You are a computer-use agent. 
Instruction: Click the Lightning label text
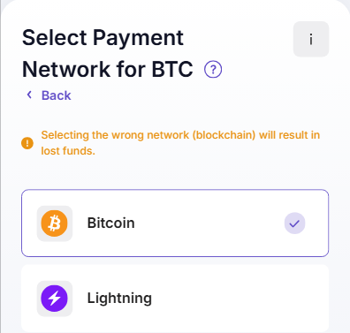pyautogui.click(x=119, y=299)
